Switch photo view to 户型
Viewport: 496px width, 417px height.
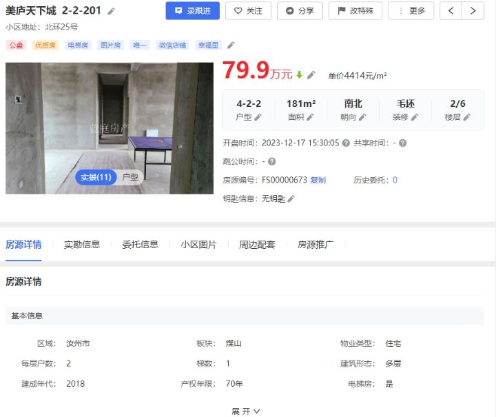click(130, 177)
